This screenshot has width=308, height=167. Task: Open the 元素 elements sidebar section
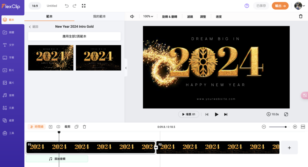pyautogui.click(x=9, y=108)
